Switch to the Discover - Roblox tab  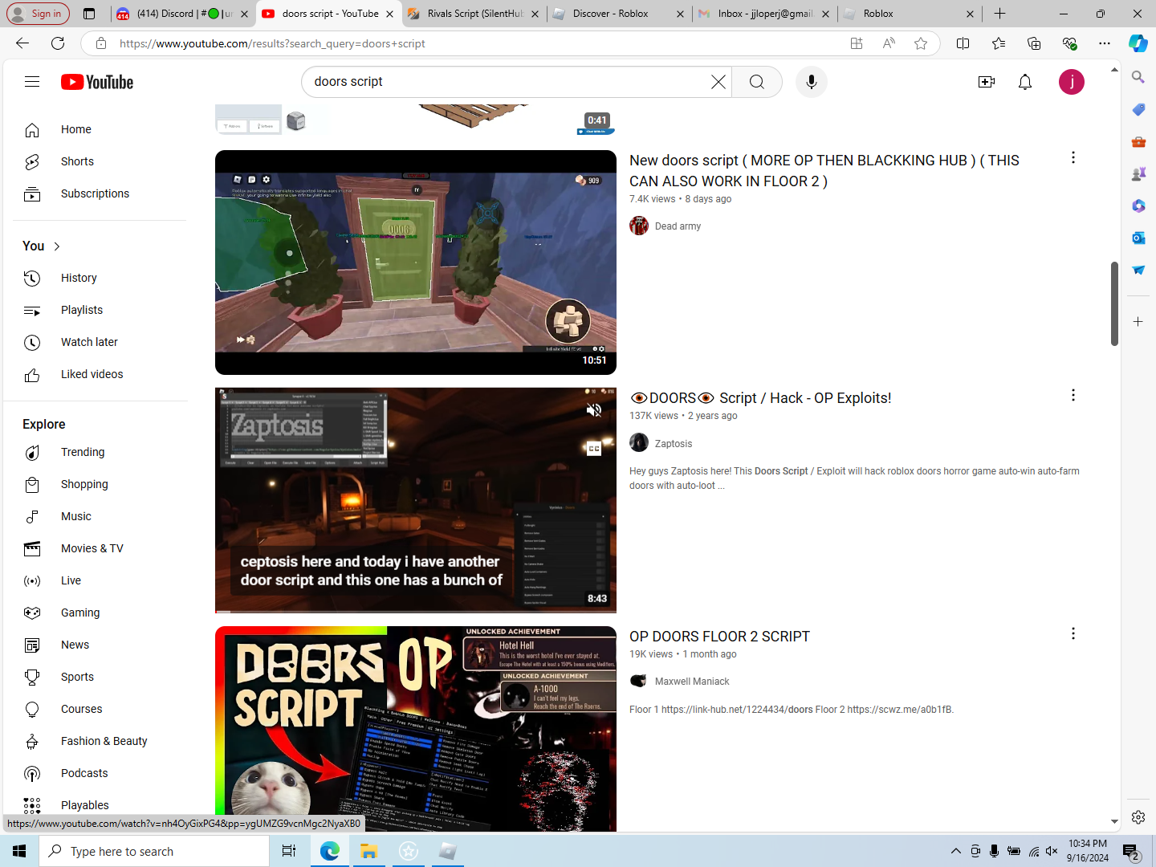click(620, 14)
